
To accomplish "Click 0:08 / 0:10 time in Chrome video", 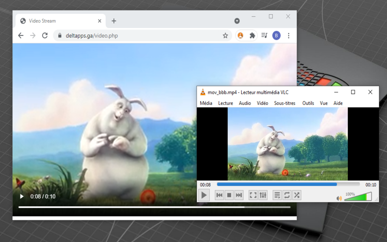I will 43,196.
